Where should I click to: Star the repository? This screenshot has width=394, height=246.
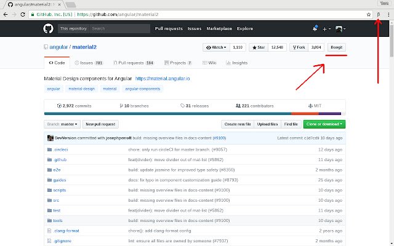click(x=259, y=47)
